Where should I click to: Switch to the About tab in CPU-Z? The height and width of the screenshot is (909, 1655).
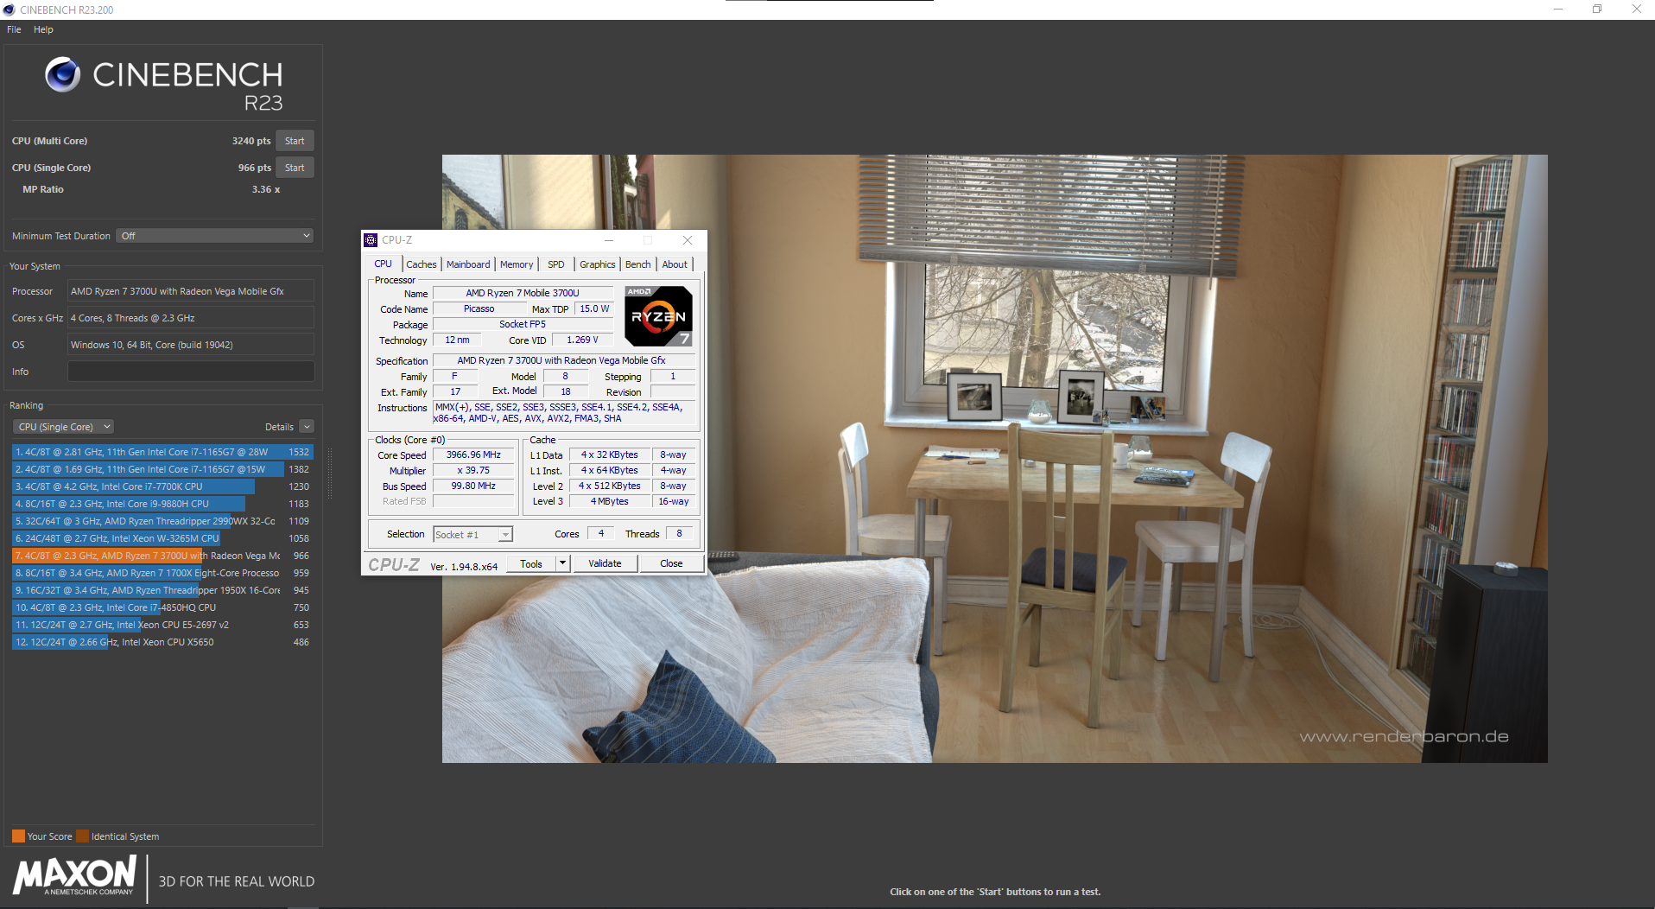point(675,264)
